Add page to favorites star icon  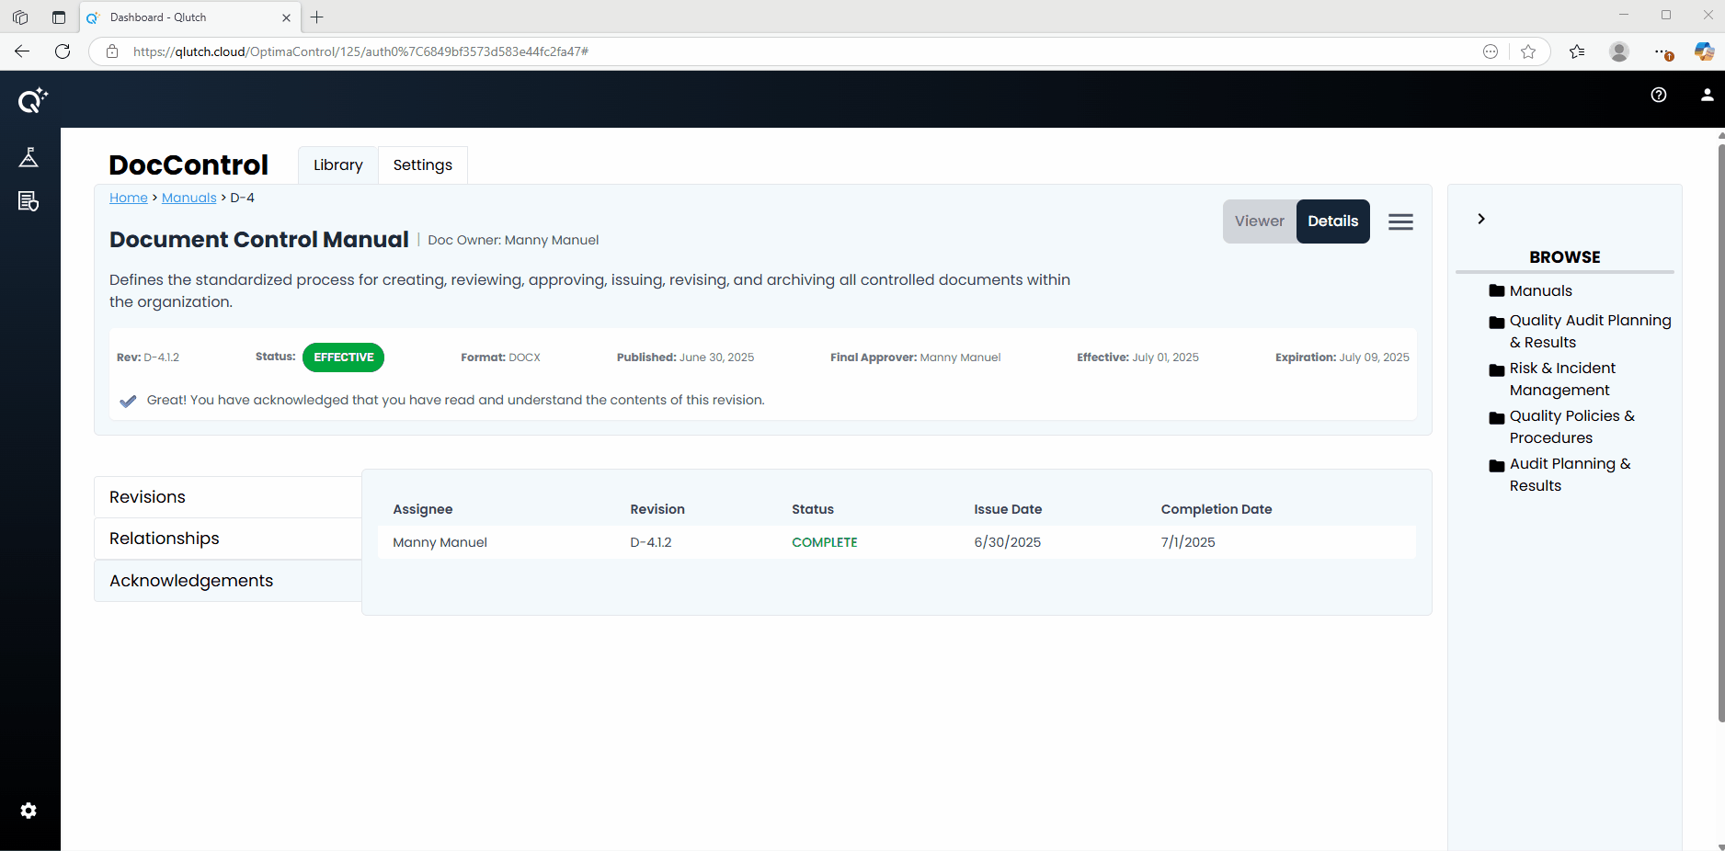click(x=1528, y=51)
